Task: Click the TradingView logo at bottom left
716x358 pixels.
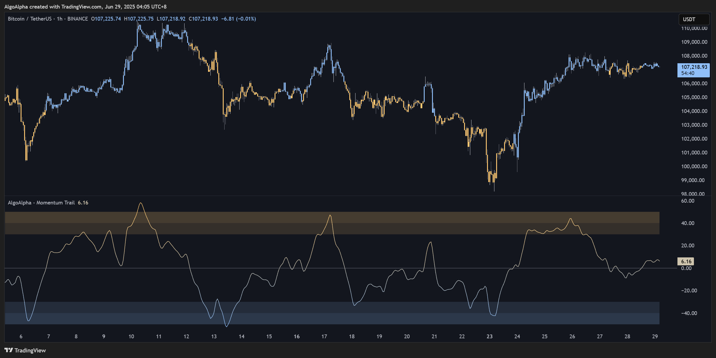Action: (25, 350)
